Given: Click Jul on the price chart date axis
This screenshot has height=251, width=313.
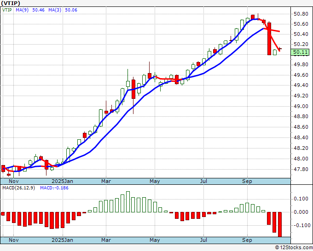Looking at the screenshot, I should 203,181.
